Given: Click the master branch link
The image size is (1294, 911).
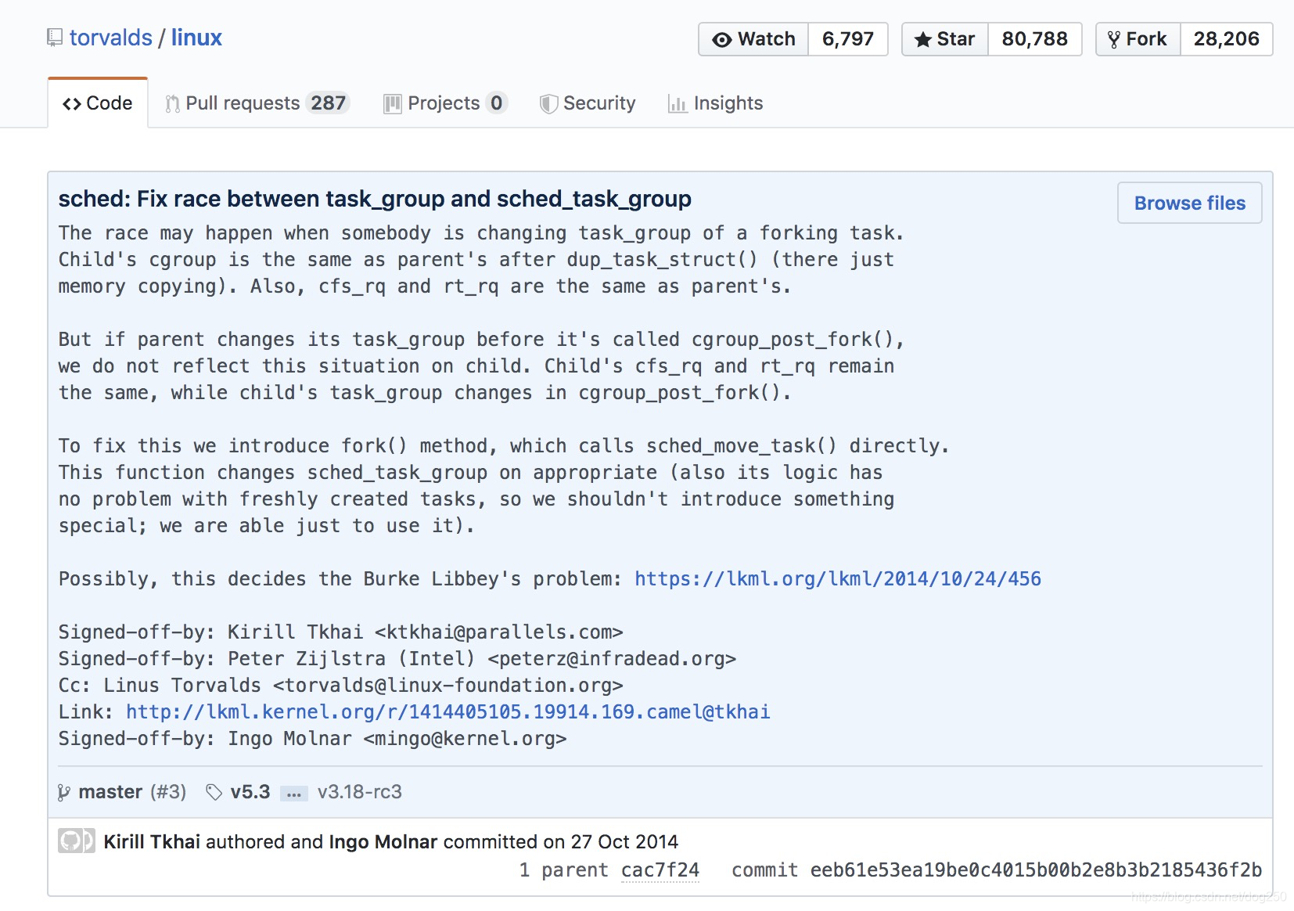Looking at the screenshot, I should (x=110, y=792).
